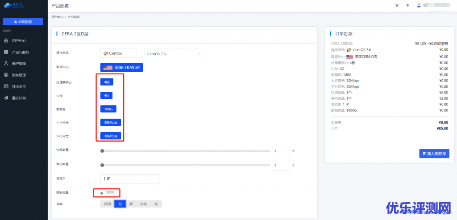Screen dimensions: 457x220
Task: Click the 用户中心 home icon in sidebar
Action: pos(6,41)
